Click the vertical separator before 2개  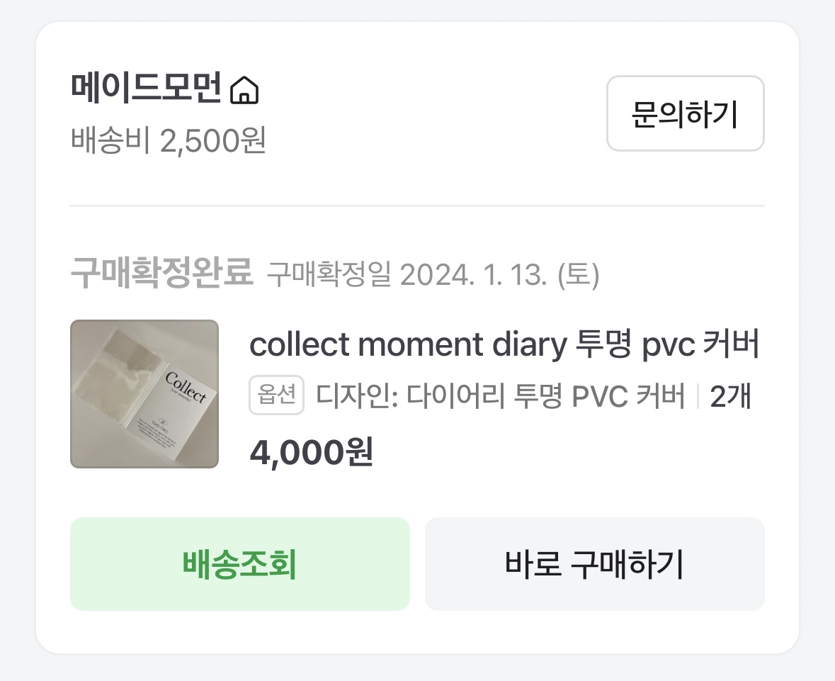pyautogui.click(x=698, y=397)
